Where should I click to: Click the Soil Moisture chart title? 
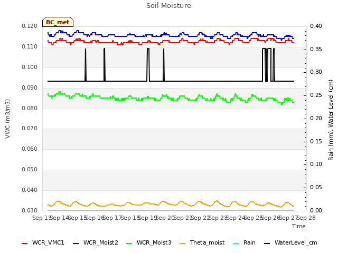point(168,6)
